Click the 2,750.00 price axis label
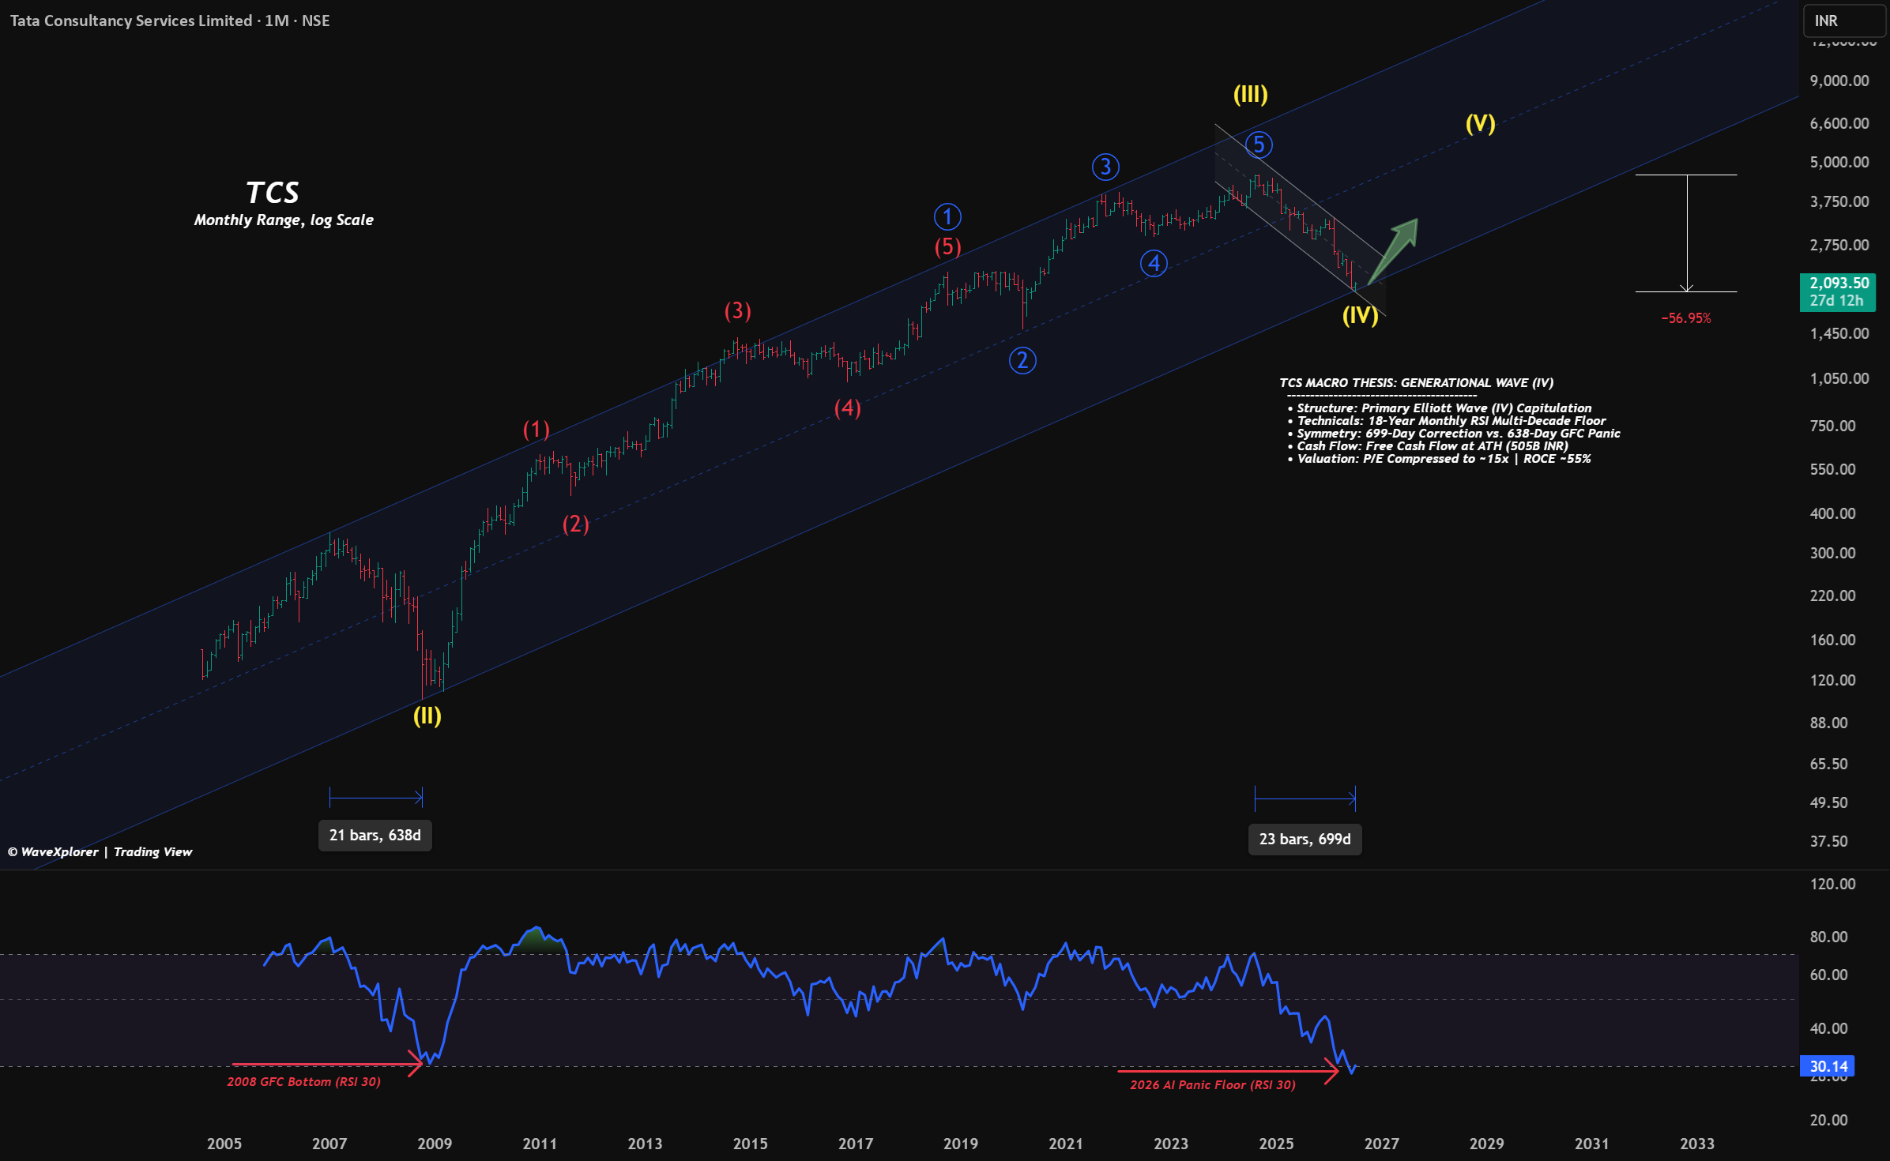The width and height of the screenshot is (1890, 1161). pos(1839,245)
